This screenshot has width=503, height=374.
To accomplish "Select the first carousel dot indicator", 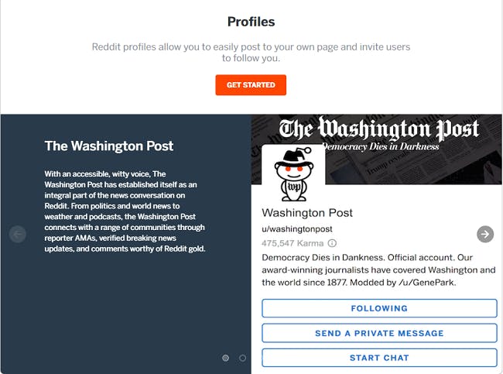I will (225, 358).
